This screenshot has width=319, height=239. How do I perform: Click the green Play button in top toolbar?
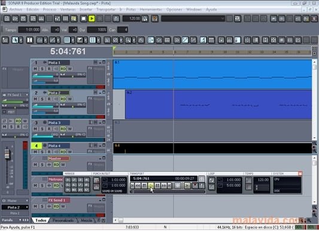(92, 19)
